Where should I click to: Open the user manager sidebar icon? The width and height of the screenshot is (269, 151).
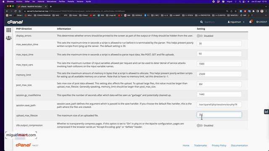(8, 38)
